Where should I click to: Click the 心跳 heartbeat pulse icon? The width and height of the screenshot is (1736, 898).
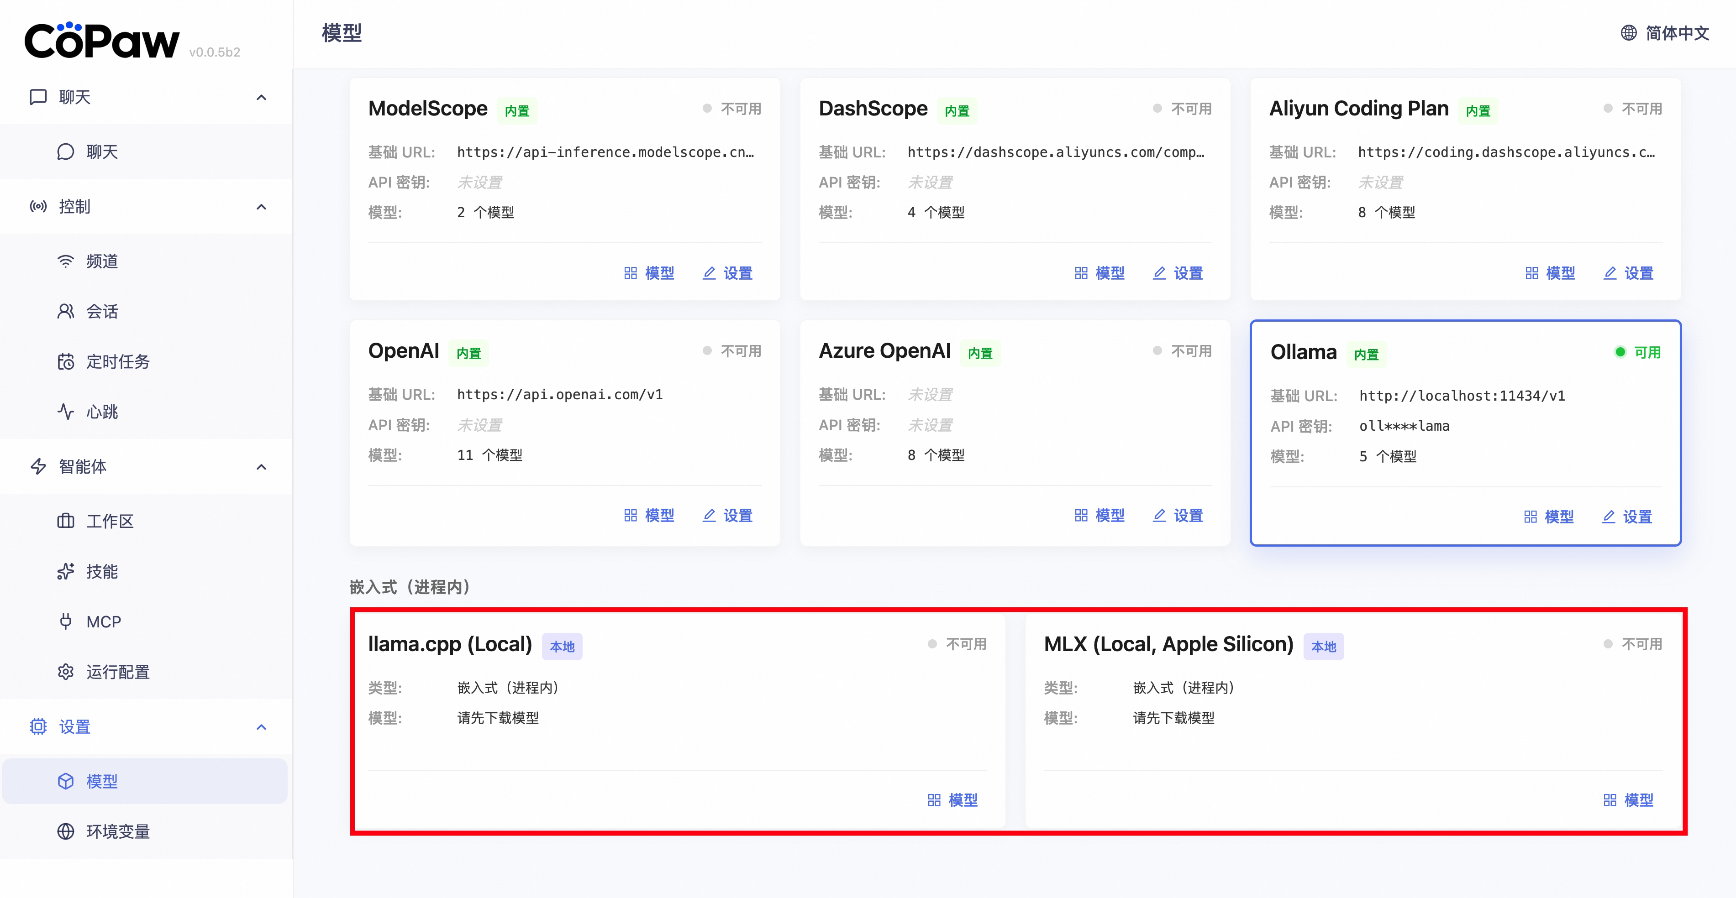coord(65,412)
